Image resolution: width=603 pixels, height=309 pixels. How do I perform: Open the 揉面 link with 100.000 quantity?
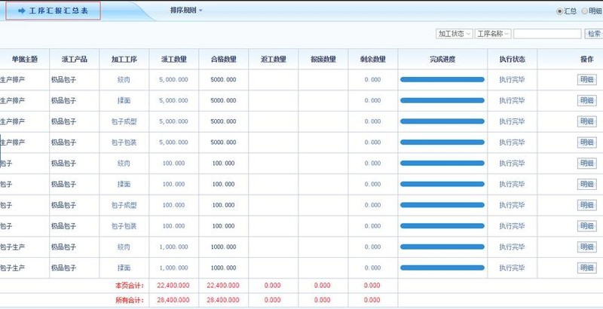(x=124, y=184)
